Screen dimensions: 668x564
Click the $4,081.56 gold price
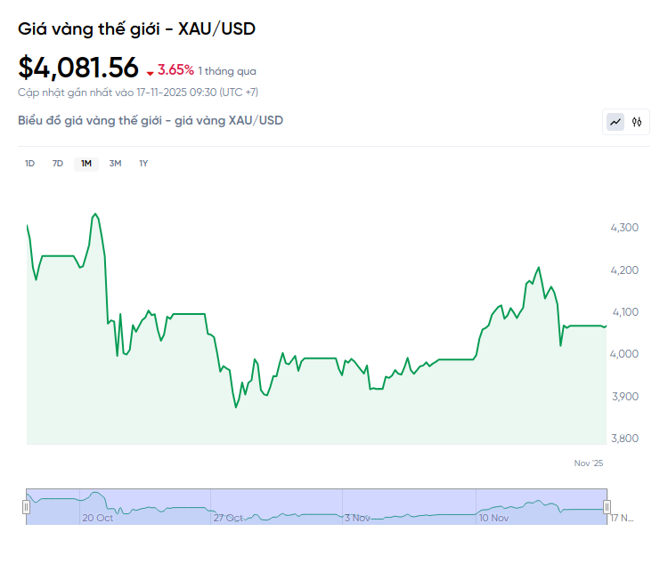[78, 68]
